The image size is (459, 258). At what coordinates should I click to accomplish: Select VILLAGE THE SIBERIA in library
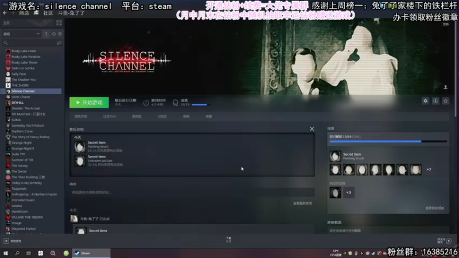coord(27,217)
